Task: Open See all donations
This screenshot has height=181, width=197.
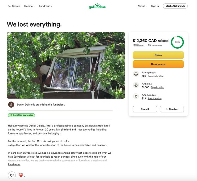Action: (x=145, y=109)
